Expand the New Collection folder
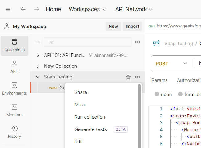The image size is (201, 148). [x=38, y=66]
